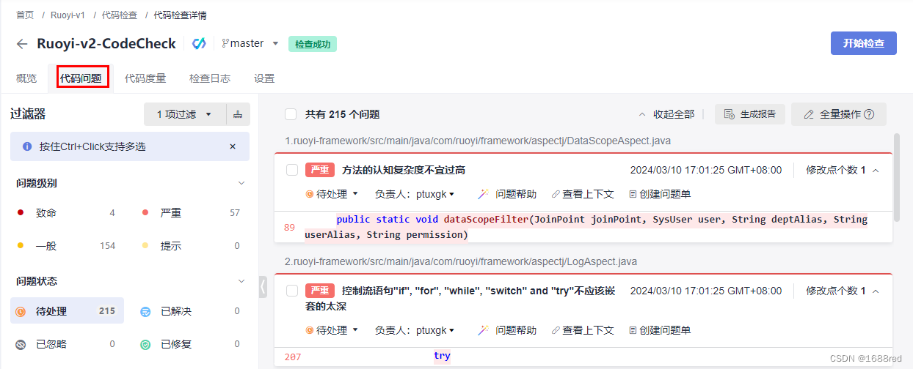Collapse all issues with 收起全部
The height and width of the screenshot is (369, 913).
666,114
